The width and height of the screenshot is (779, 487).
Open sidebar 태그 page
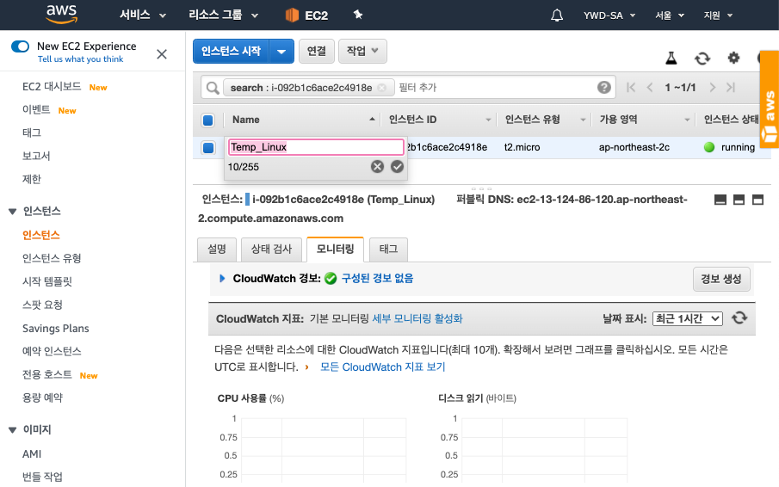[32, 133]
